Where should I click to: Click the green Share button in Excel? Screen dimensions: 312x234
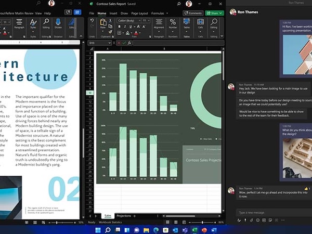tap(214, 13)
